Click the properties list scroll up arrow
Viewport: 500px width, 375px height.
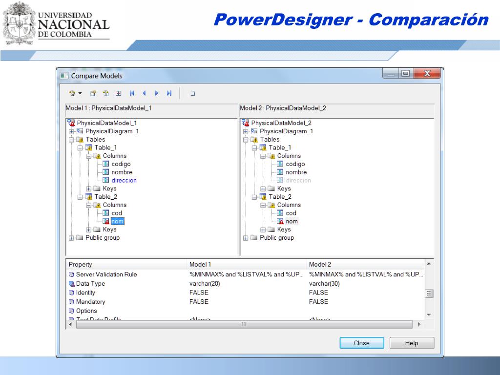[429, 264]
